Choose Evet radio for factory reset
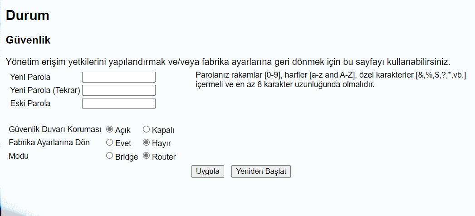Image resolution: width=475 pixels, height=216 pixels. 109,143
